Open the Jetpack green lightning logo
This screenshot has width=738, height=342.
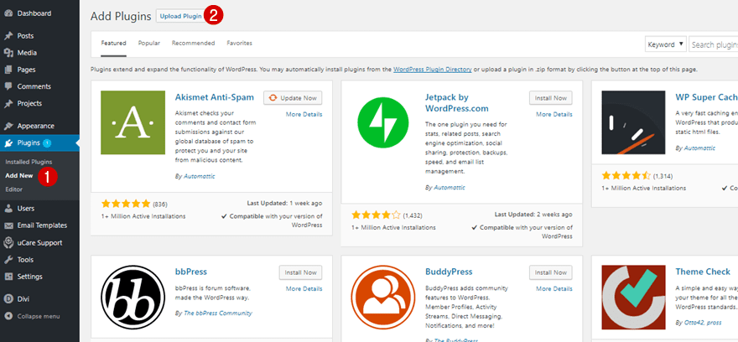[x=383, y=122]
